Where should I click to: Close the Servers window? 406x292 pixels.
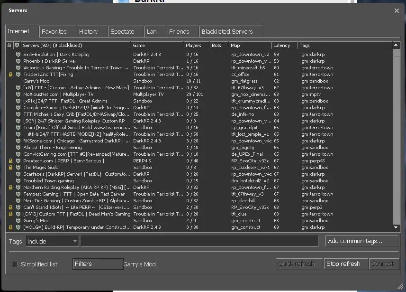pyautogui.click(x=397, y=10)
